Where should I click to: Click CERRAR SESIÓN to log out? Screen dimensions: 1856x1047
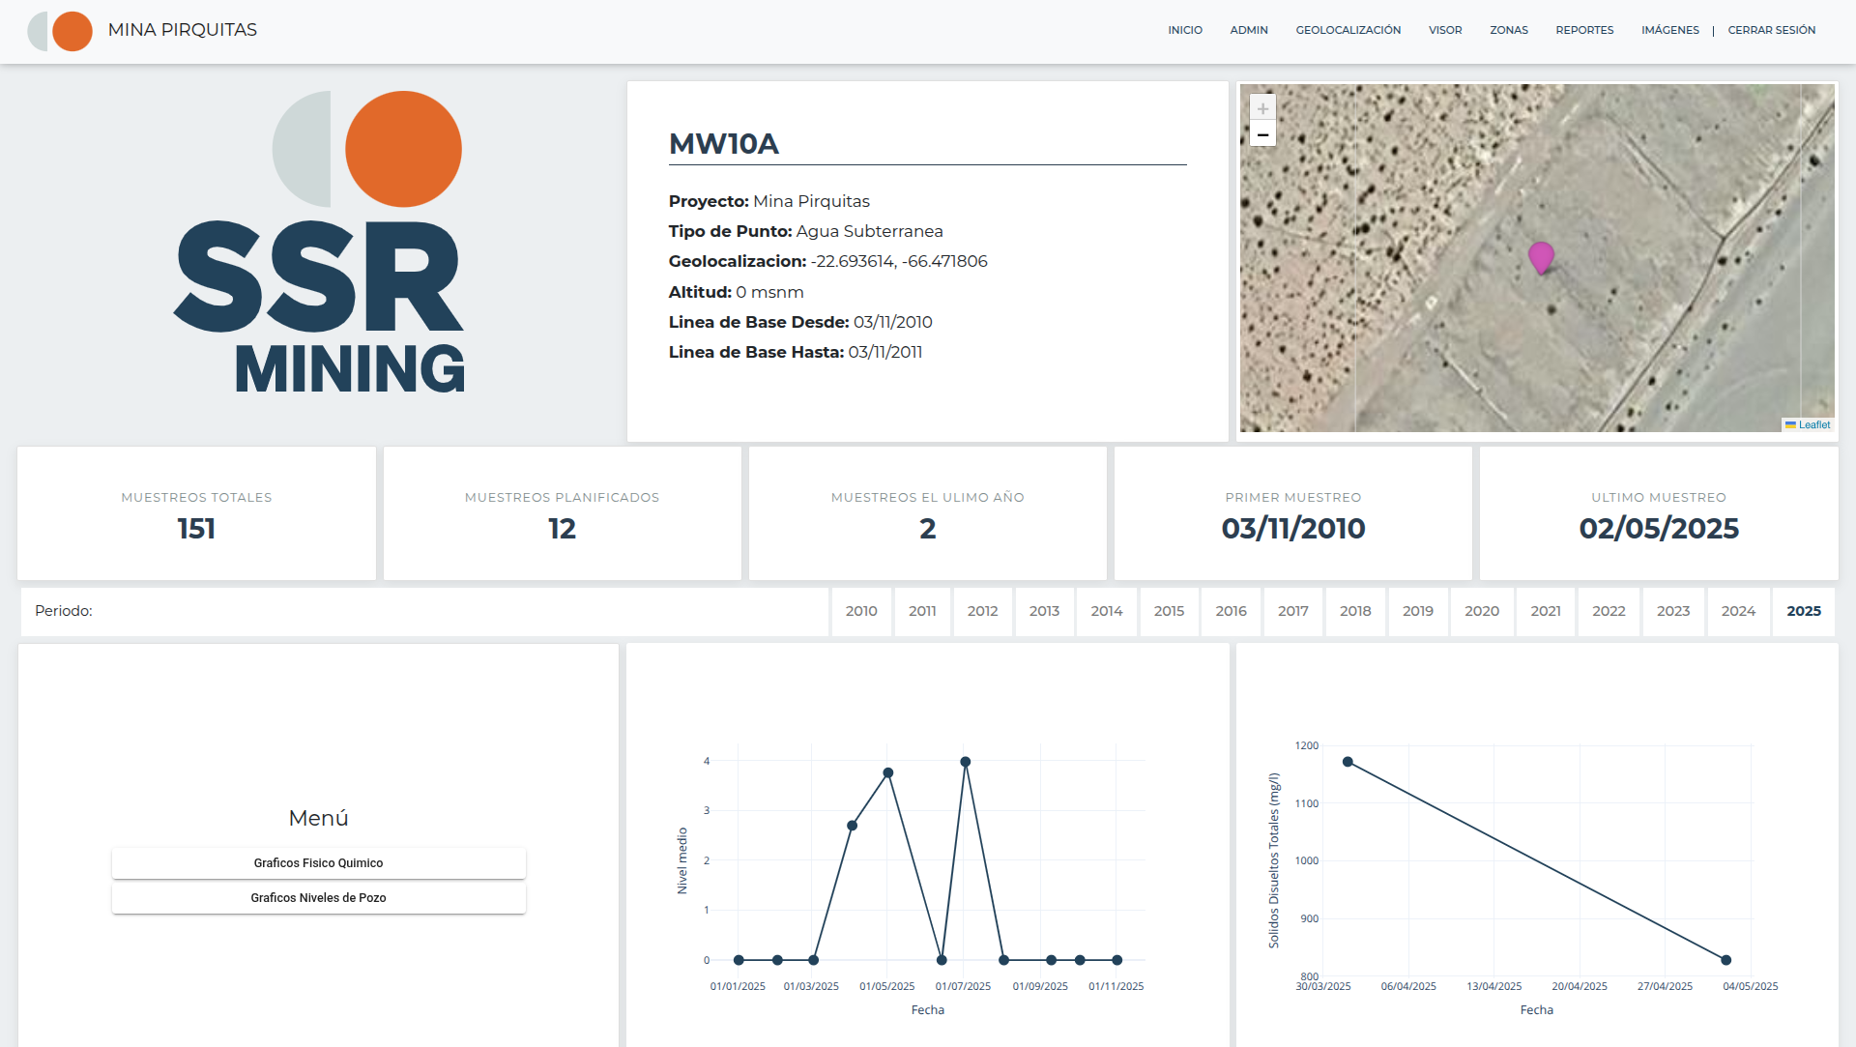click(x=1771, y=30)
